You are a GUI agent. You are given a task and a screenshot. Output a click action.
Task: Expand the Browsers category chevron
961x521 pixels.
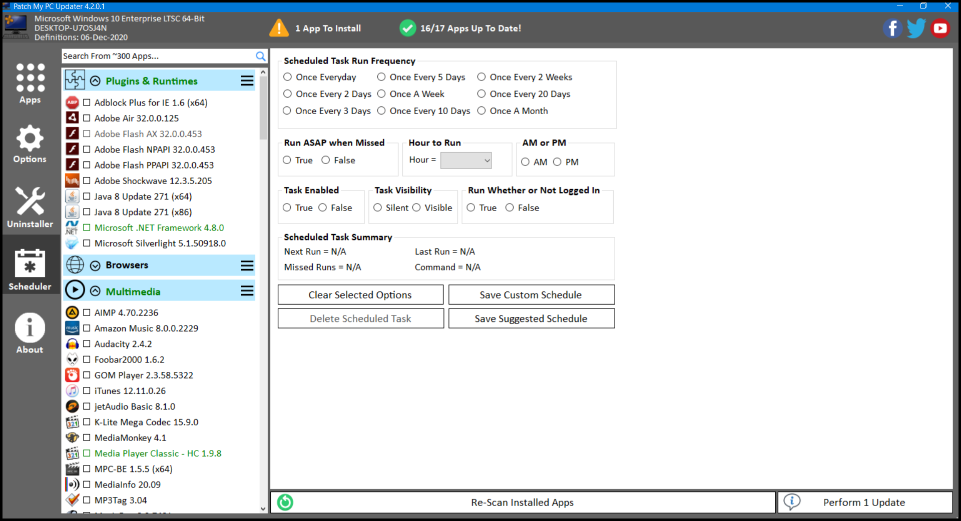pos(95,265)
